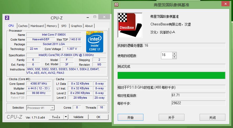Click the green benchmark progress bar

point(171,75)
